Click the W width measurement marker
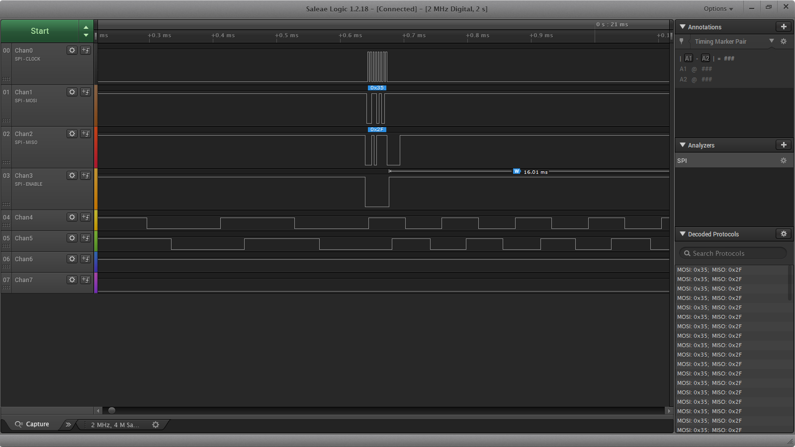This screenshot has width=795, height=447. point(517,171)
